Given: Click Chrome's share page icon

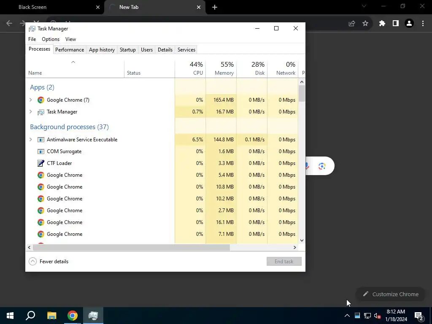Looking at the screenshot, I should [x=352, y=24].
